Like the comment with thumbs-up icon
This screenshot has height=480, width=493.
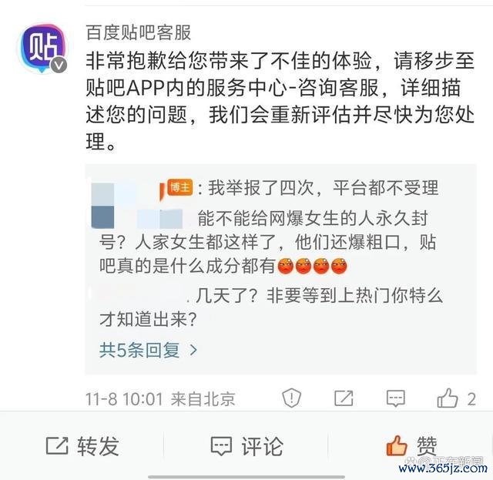tap(448, 398)
